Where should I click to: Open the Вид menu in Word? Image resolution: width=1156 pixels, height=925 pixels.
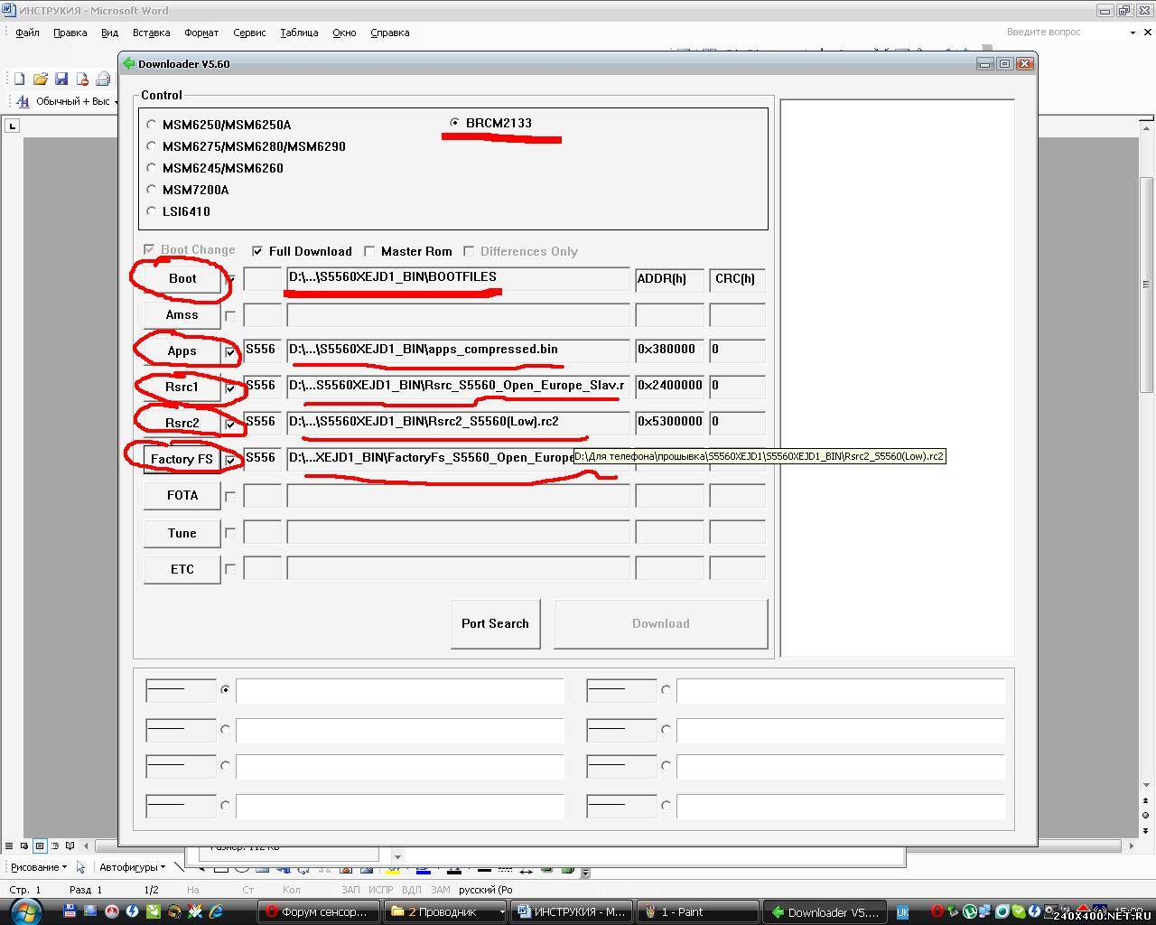109,33
